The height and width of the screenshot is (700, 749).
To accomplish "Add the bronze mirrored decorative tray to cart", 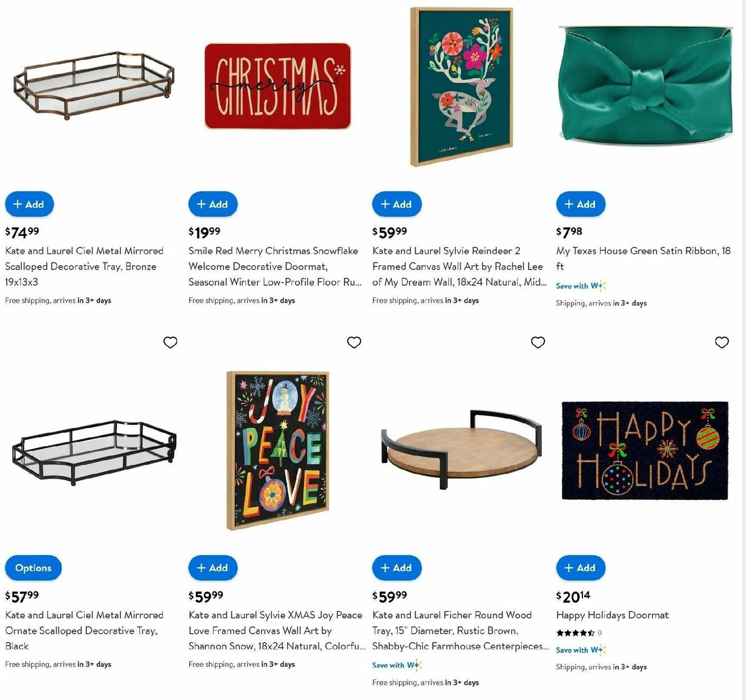I will (x=29, y=204).
